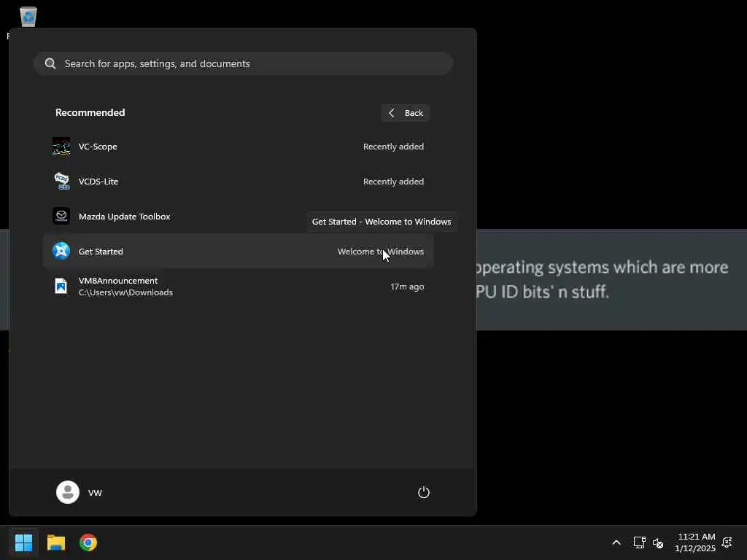Screen dimensions: 747x560
Task: Click the VCDS-Lite app icon
Action: pos(61,181)
